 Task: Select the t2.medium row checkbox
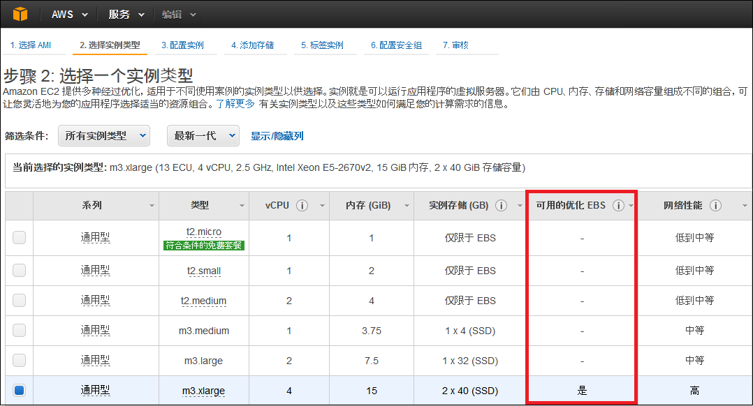[20, 301]
